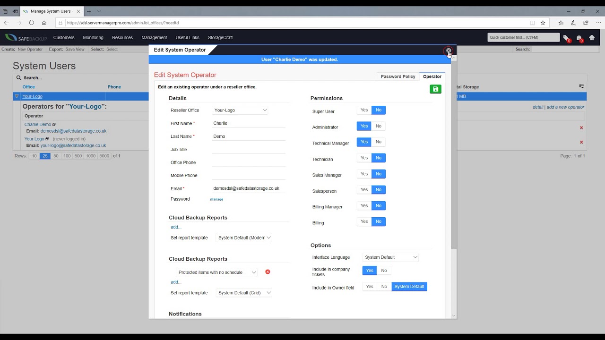605x340 pixels.
Task: Click icon beside Your Logo operator name
Action: [x=47, y=139]
